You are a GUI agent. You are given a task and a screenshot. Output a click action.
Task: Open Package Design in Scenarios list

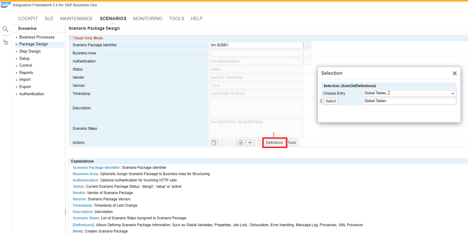[33, 44]
